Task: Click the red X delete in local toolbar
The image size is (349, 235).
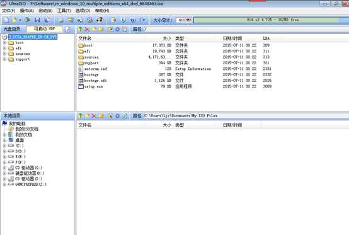Action: (x=94, y=116)
